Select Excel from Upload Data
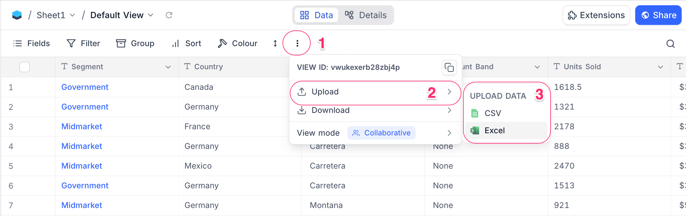Screen dimensions: 686x216 click(494, 130)
